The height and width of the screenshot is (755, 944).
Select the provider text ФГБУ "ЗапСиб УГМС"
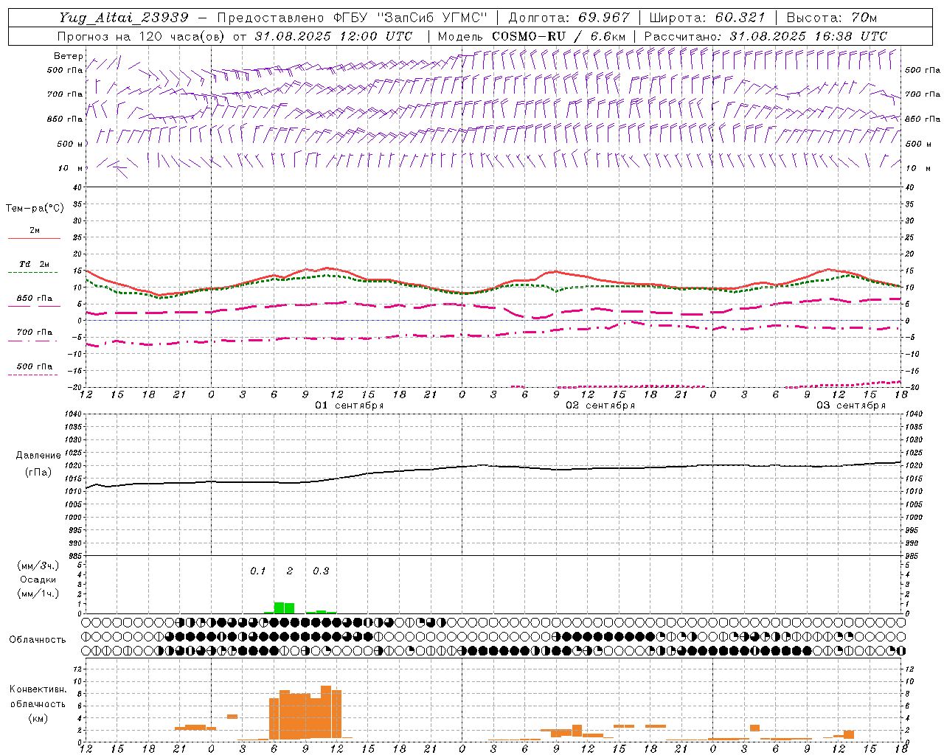[x=411, y=18]
